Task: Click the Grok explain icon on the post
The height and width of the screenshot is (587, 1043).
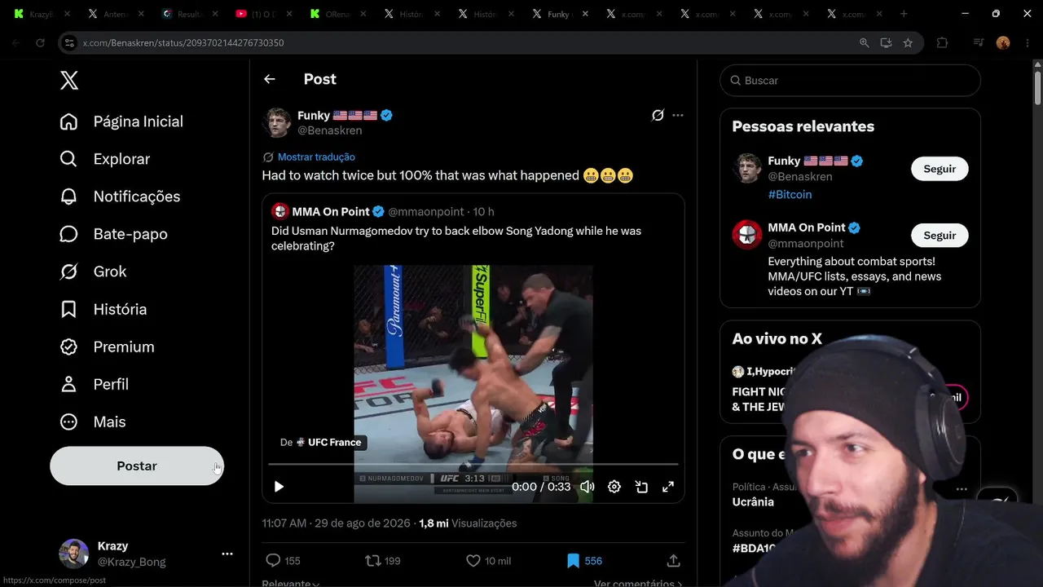Action: 658,115
